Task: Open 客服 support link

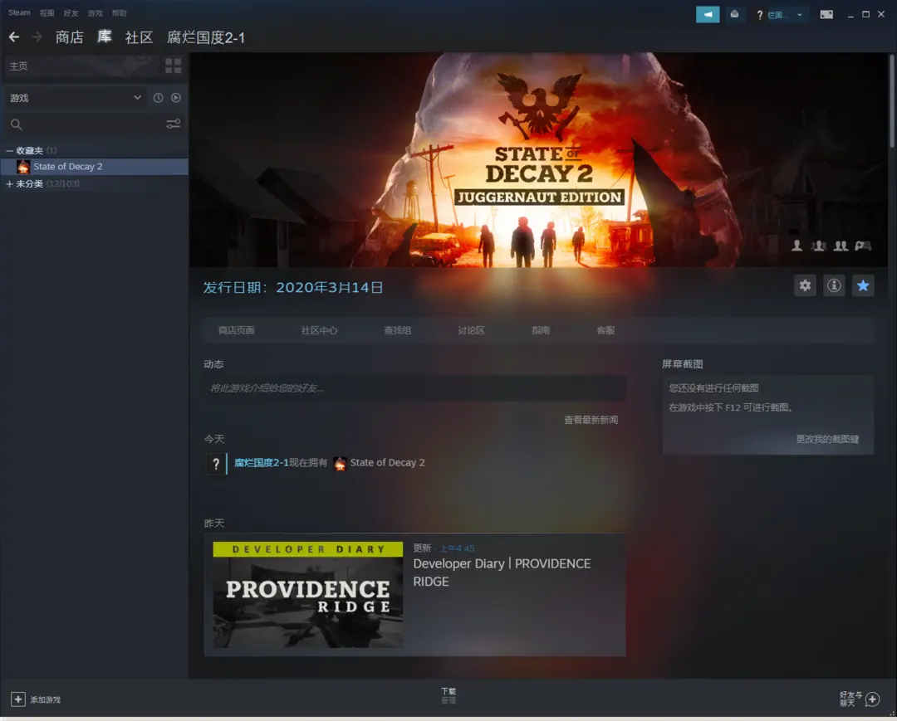Action: [x=605, y=330]
